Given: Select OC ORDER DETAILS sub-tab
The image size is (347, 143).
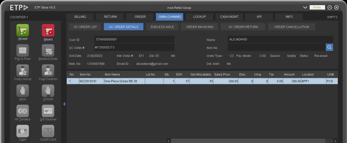Looking at the screenshot, I should (x=124, y=27).
